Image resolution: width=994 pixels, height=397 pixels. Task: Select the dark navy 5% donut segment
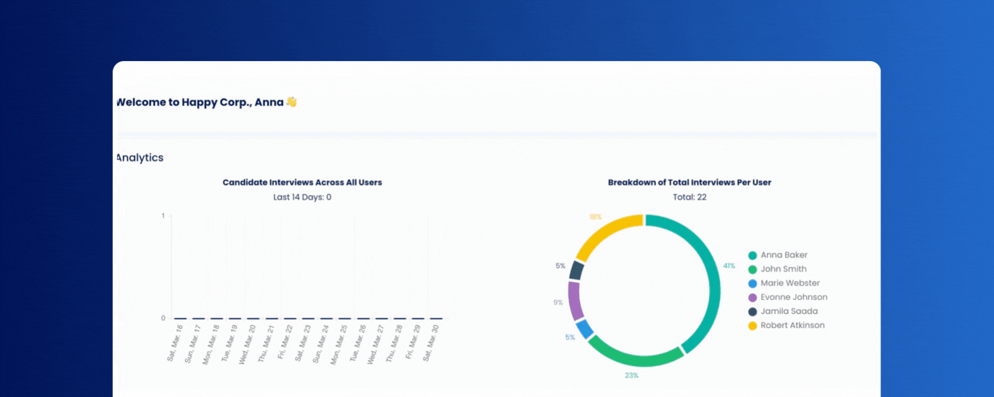point(577,270)
